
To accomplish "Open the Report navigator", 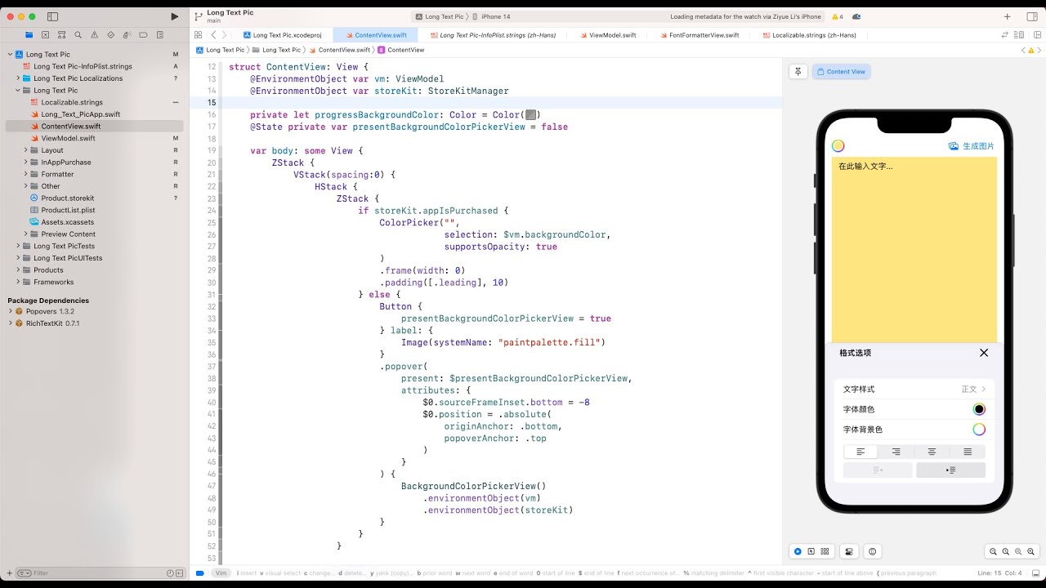I will point(159,35).
